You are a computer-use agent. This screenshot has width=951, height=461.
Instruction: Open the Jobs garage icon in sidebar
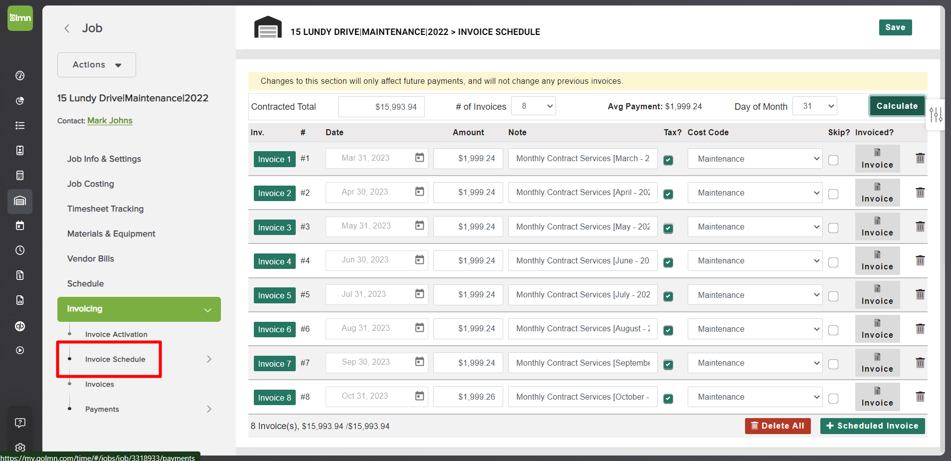point(20,201)
